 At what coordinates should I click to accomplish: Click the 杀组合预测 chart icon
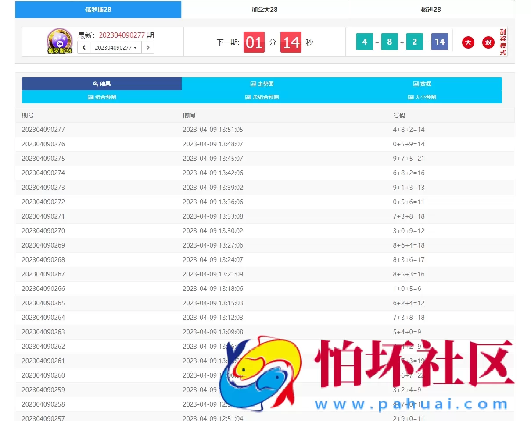pyautogui.click(x=248, y=97)
